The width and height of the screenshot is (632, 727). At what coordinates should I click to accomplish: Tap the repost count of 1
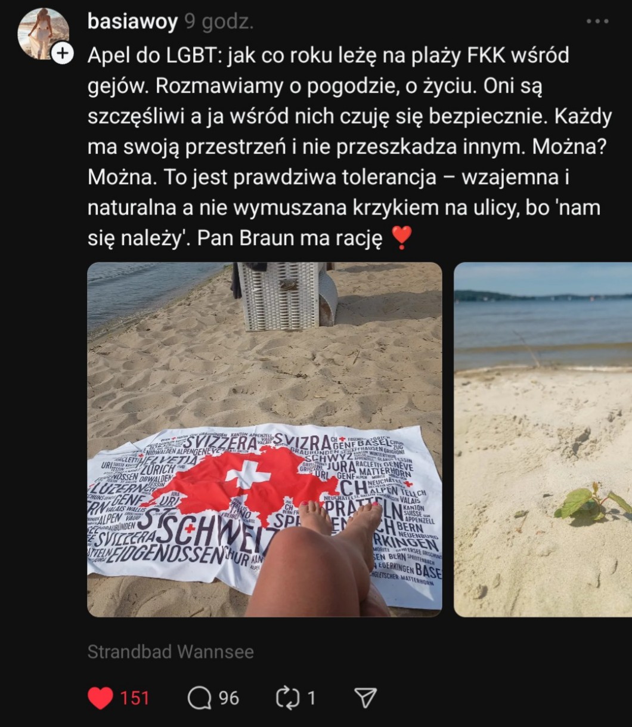pos(311,698)
